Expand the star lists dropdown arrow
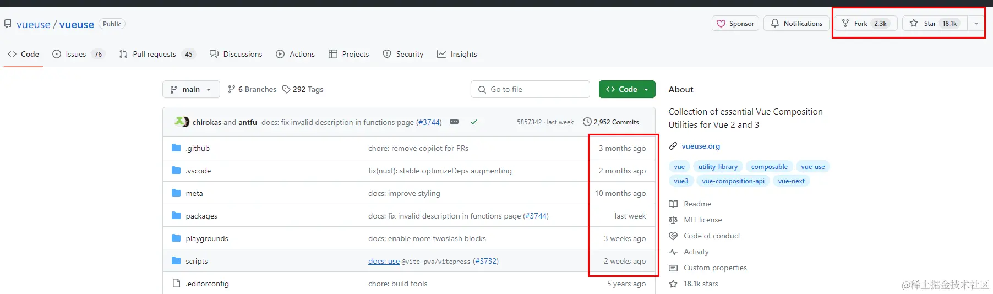This screenshot has height=294, width=993. [976, 23]
